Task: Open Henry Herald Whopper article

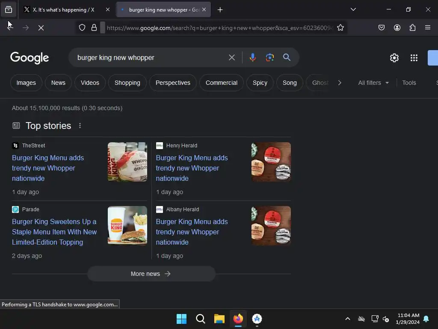Action: pos(192,168)
